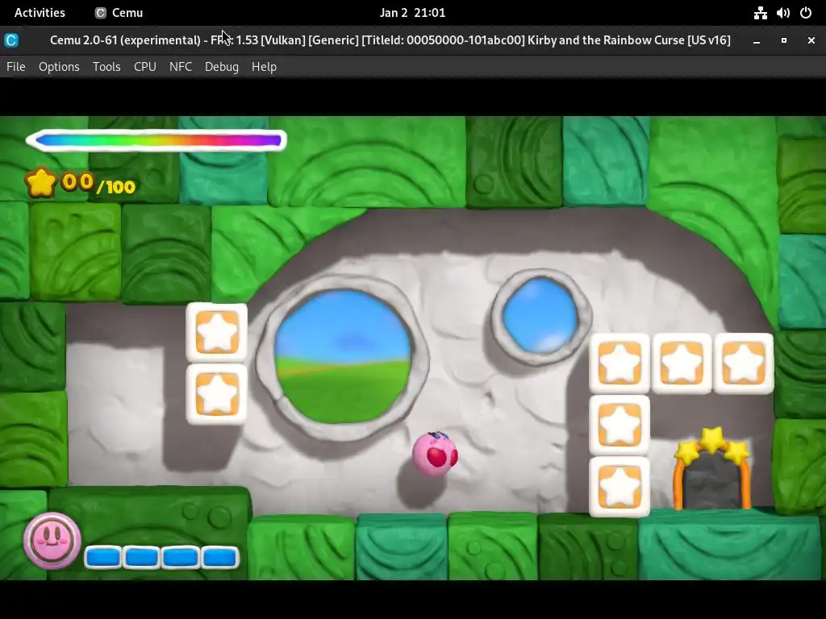Tap the top-middle star block on right
This screenshot has width=826, height=619.
click(682, 364)
